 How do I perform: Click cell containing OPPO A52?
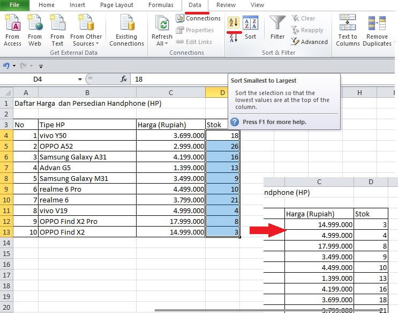point(87,146)
